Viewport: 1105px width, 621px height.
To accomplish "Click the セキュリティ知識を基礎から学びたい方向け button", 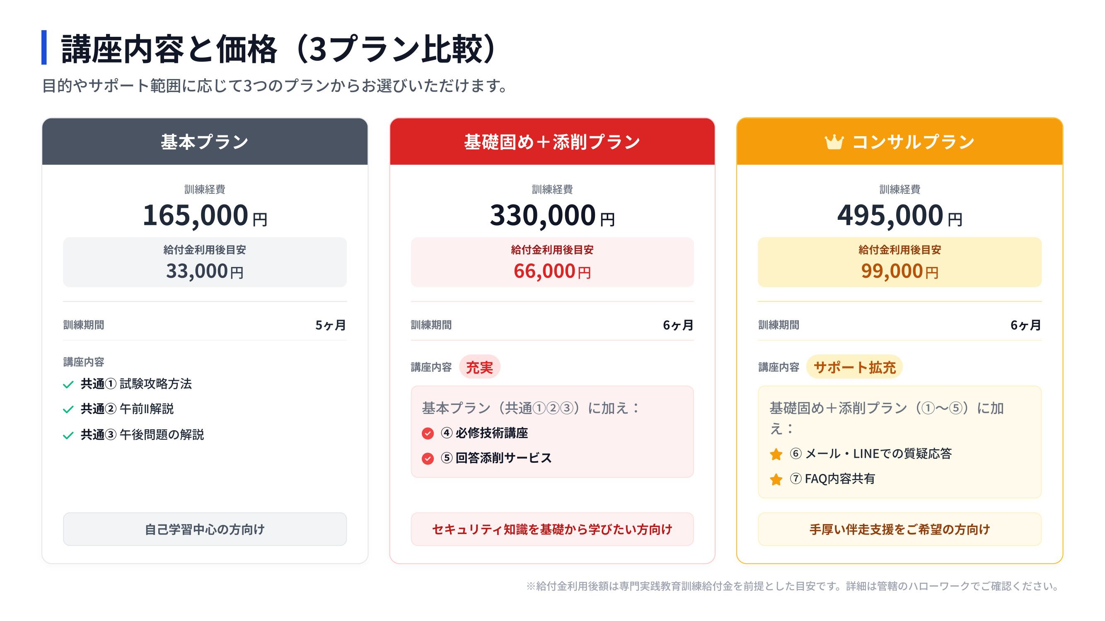I will pyautogui.click(x=552, y=529).
